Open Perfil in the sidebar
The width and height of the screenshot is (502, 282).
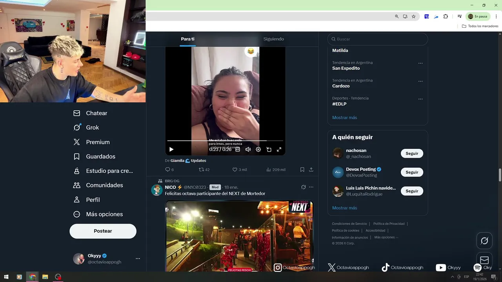click(x=86, y=200)
